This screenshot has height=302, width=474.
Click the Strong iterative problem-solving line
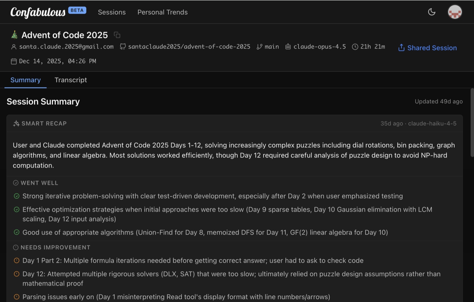click(x=213, y=196)
